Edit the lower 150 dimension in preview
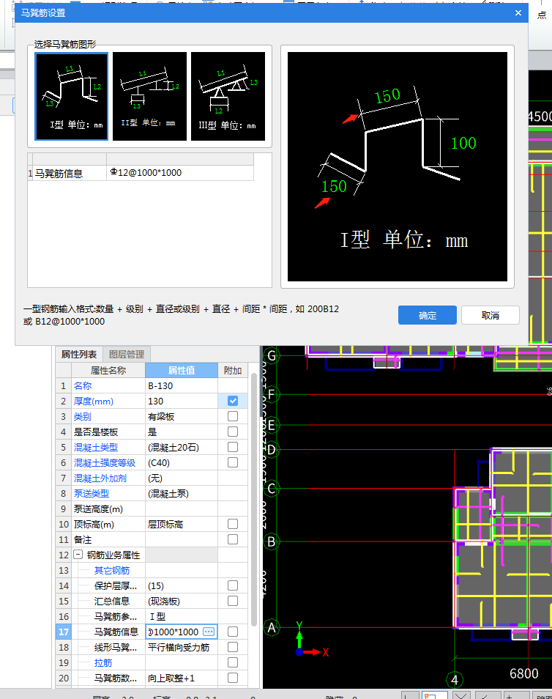This screenshot has height=699, width=552. pyautogui.click(x=334, y=186)
